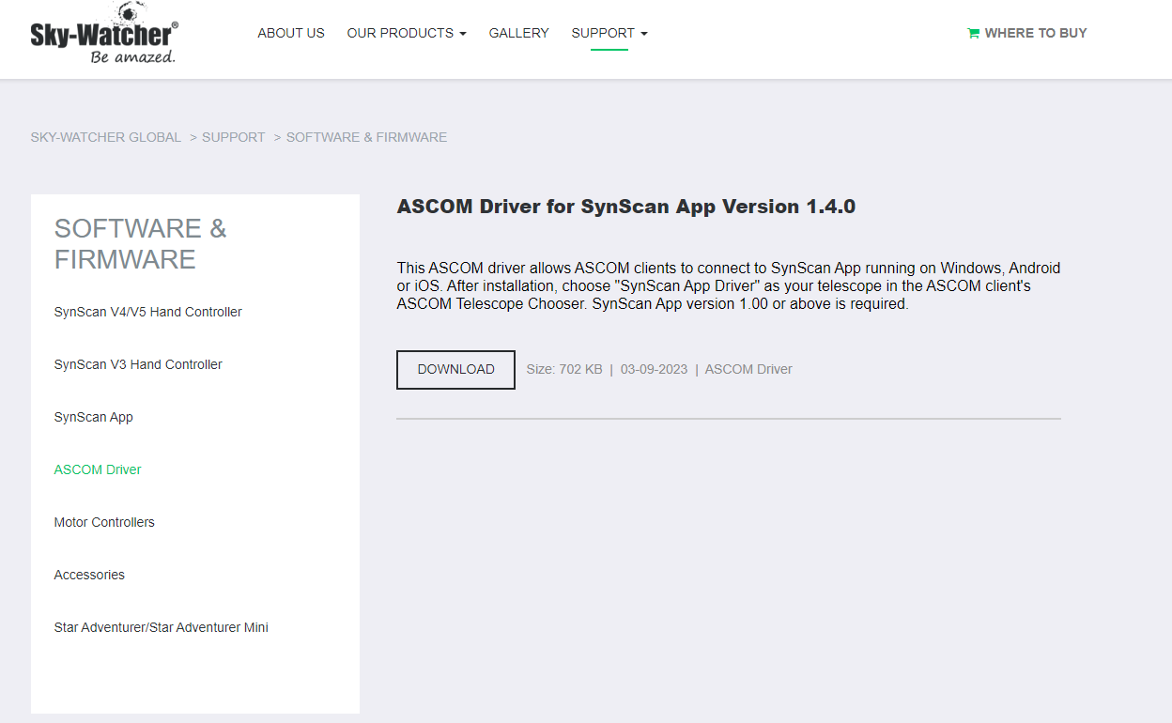The image size is (1172, 723).
Task: Open the SynScan V3 Hand Controller section
Action: coord(138,364)
